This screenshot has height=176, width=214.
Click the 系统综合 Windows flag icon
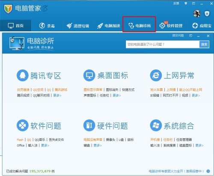tap(156, 125)
